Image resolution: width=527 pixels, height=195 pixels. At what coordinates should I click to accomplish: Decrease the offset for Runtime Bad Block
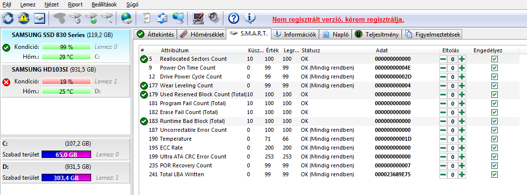pyautogui.click(x=443, y=121)
